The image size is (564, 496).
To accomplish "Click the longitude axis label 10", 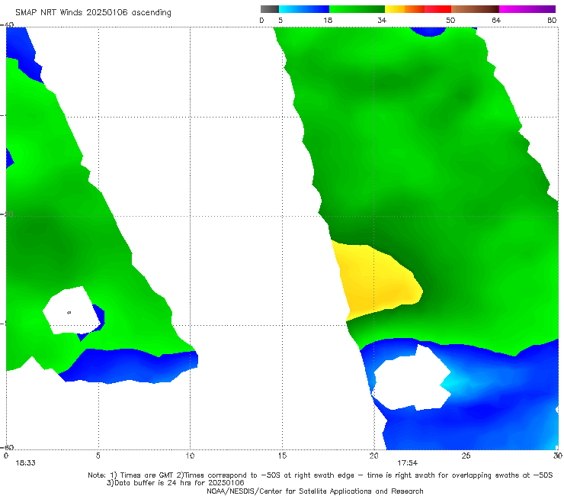I will click(x=190, y=456).
